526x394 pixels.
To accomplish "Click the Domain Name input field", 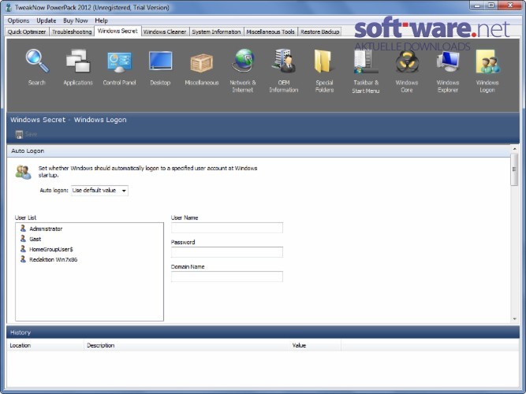I will pos(227,277).
